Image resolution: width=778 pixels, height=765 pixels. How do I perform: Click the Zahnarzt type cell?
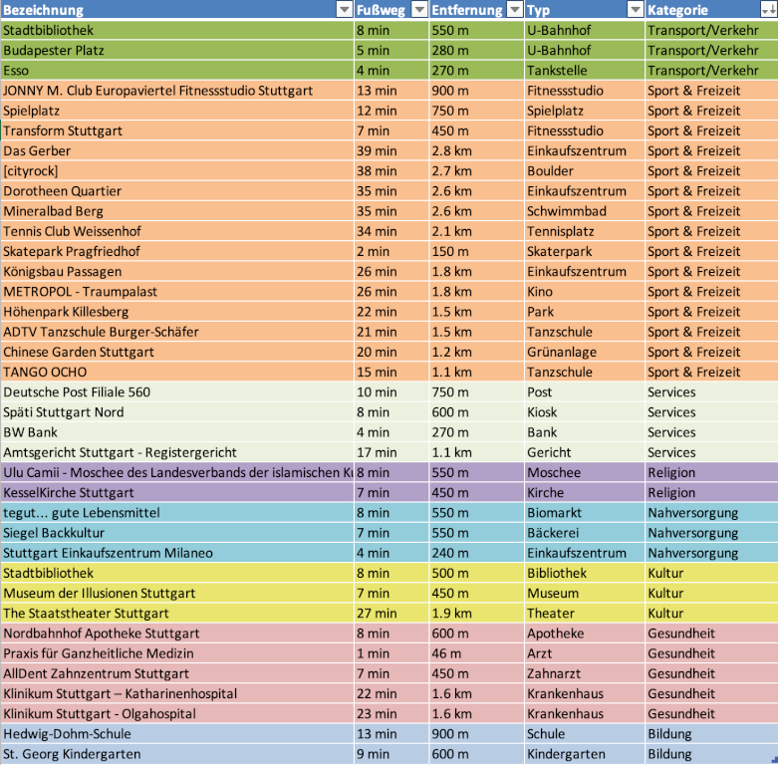click(x=585, y=673)
